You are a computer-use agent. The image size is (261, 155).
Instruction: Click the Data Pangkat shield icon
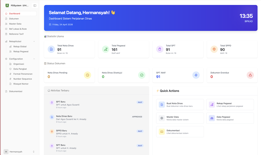click(10, 69)
